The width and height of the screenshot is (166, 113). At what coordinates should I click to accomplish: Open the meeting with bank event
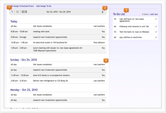point(58,32)
